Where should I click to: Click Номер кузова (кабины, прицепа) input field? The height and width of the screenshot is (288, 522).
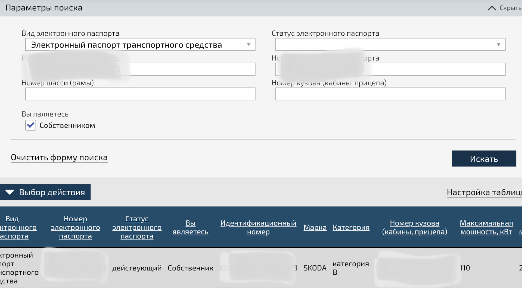click(x=390, y=94)
